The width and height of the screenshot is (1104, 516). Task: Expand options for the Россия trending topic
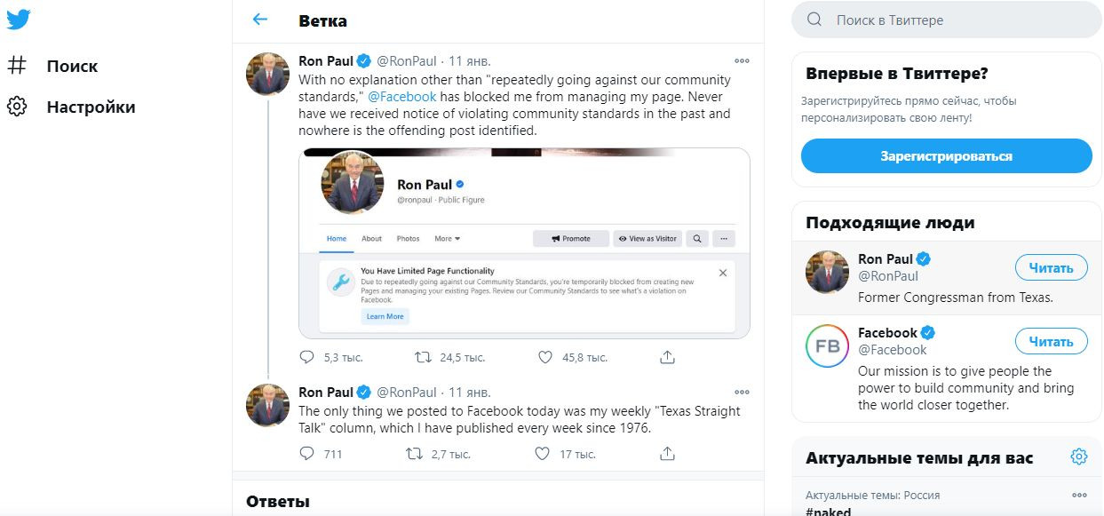(1079, 495)
